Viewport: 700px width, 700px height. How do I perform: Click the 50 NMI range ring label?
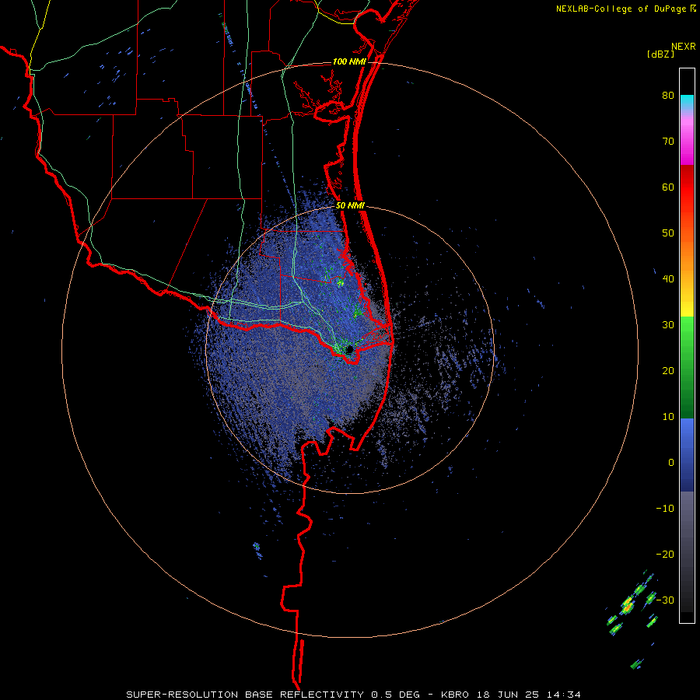[351, 206]
